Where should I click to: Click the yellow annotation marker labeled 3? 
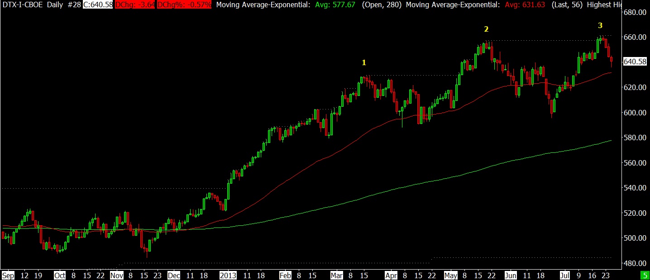[x=600, y=25]
